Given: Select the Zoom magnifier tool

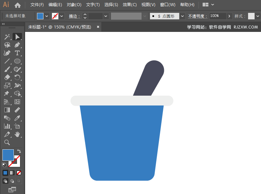Looking at the screenshot, I should [7, 142].
